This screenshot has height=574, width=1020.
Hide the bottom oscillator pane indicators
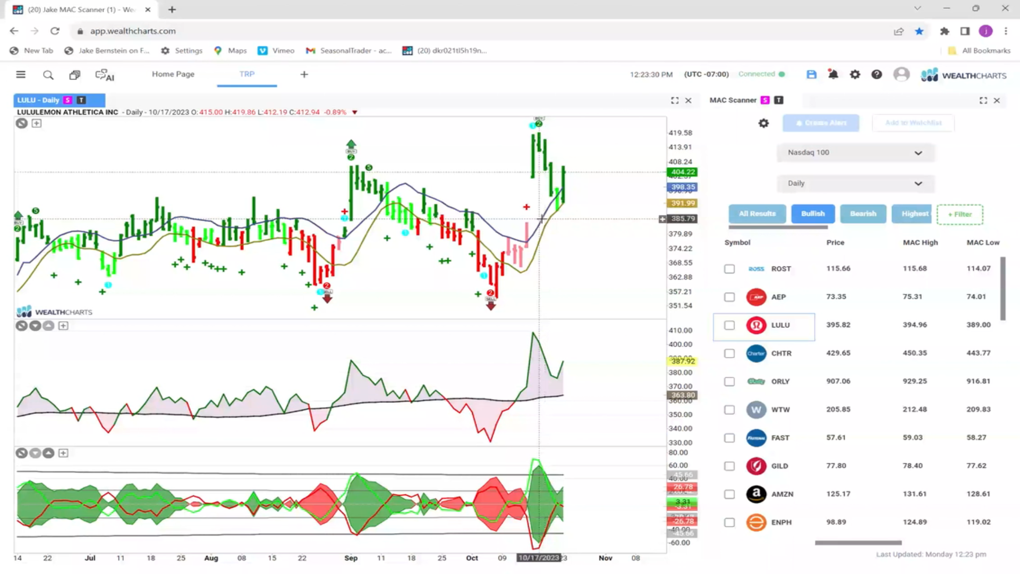click(21, 453)
